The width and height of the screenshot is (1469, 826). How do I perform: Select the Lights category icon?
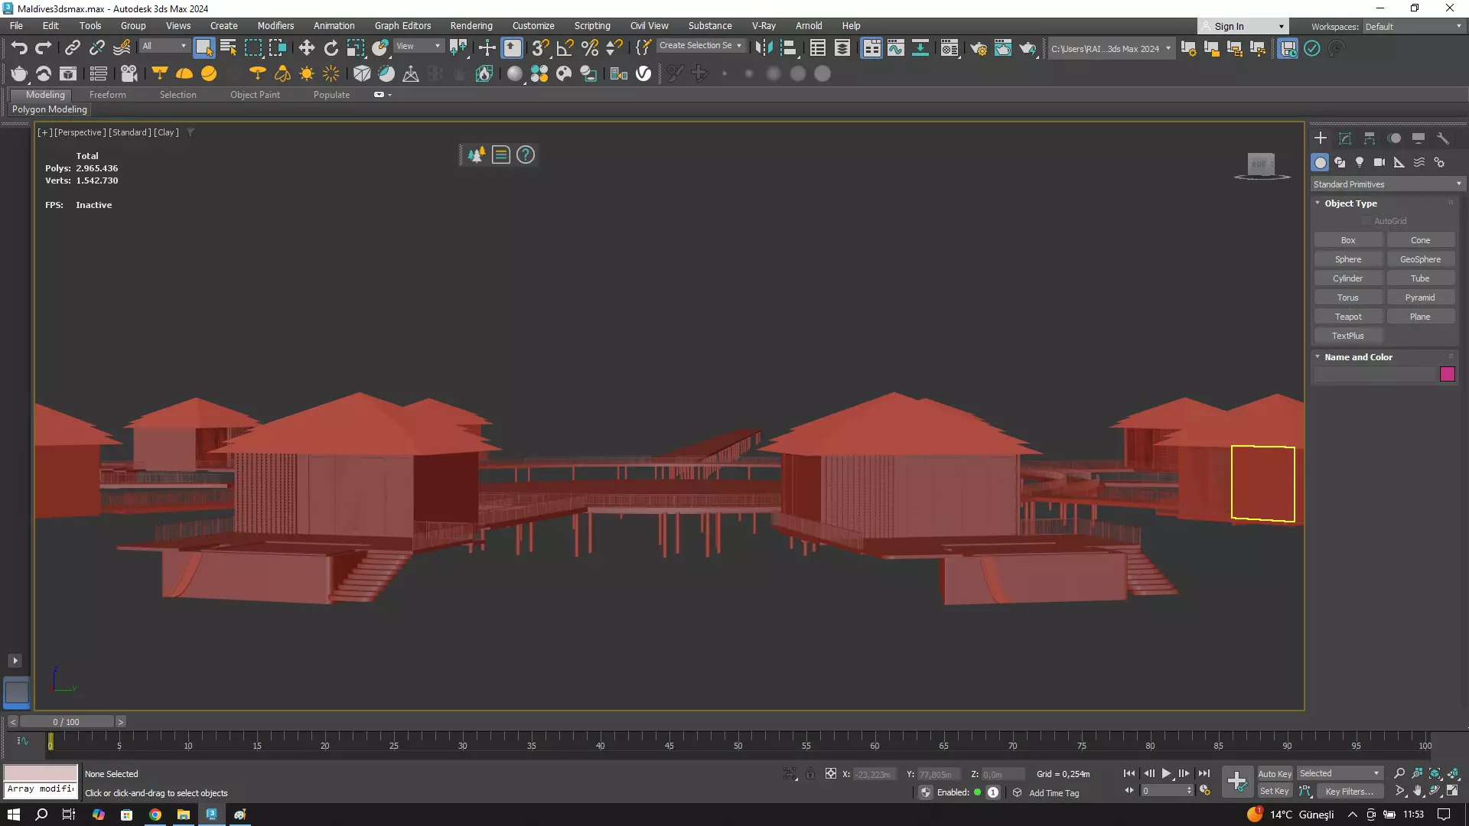[1360, 162]
